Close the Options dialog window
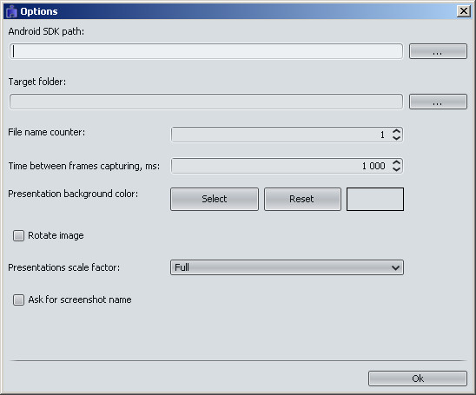The image size is (476, 395). click(x=464, y=11)
